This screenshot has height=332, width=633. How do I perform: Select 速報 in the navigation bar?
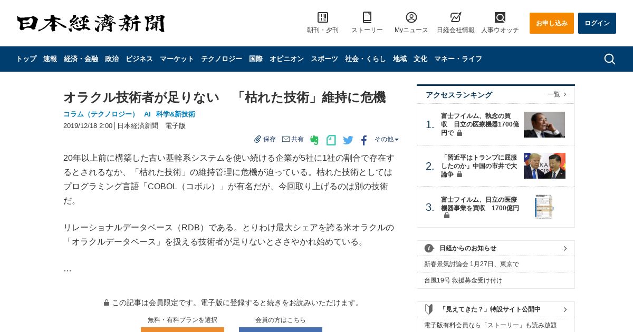(x=50, y=59)
